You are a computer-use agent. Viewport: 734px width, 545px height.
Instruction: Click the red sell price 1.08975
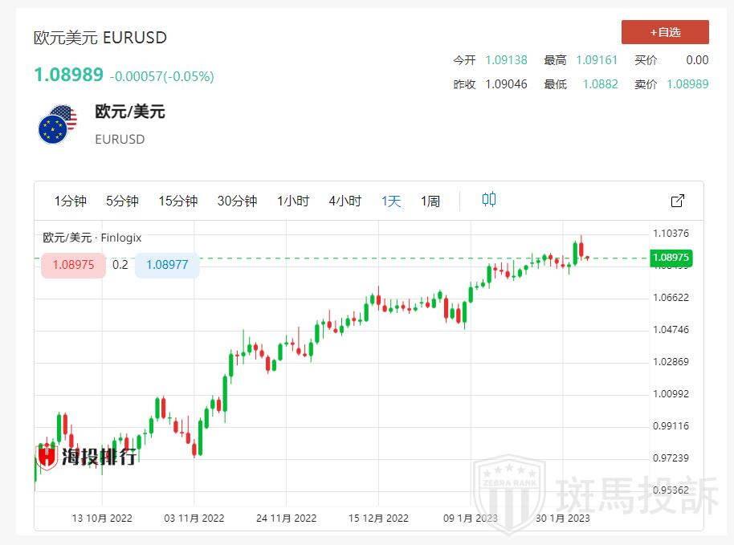[x=73, y=265]
